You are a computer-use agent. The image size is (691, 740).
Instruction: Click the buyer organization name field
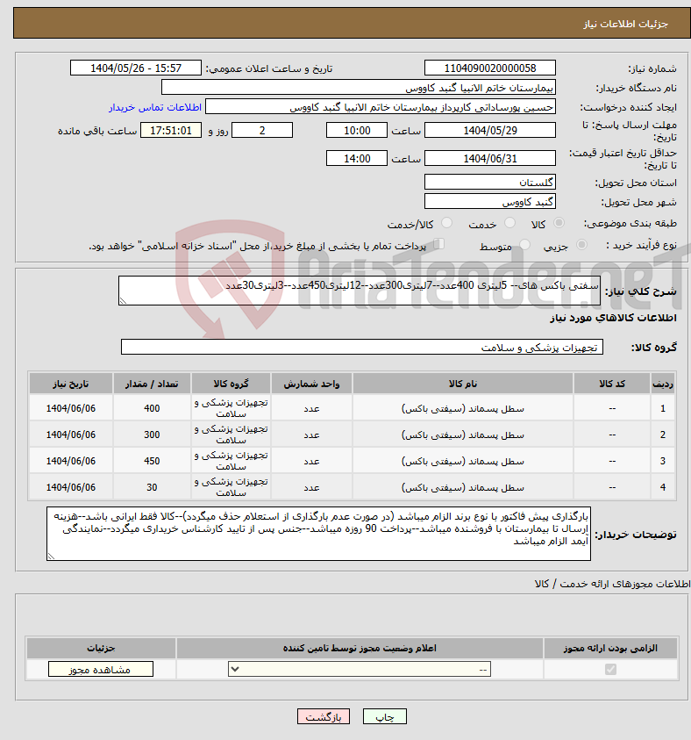coord(359,87)
